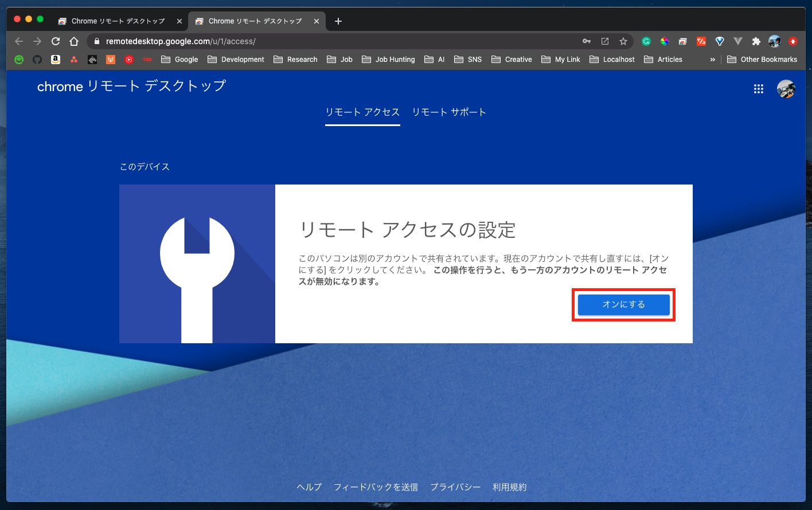Expand the Other Bookmarks folder

(x=762, y=60)
